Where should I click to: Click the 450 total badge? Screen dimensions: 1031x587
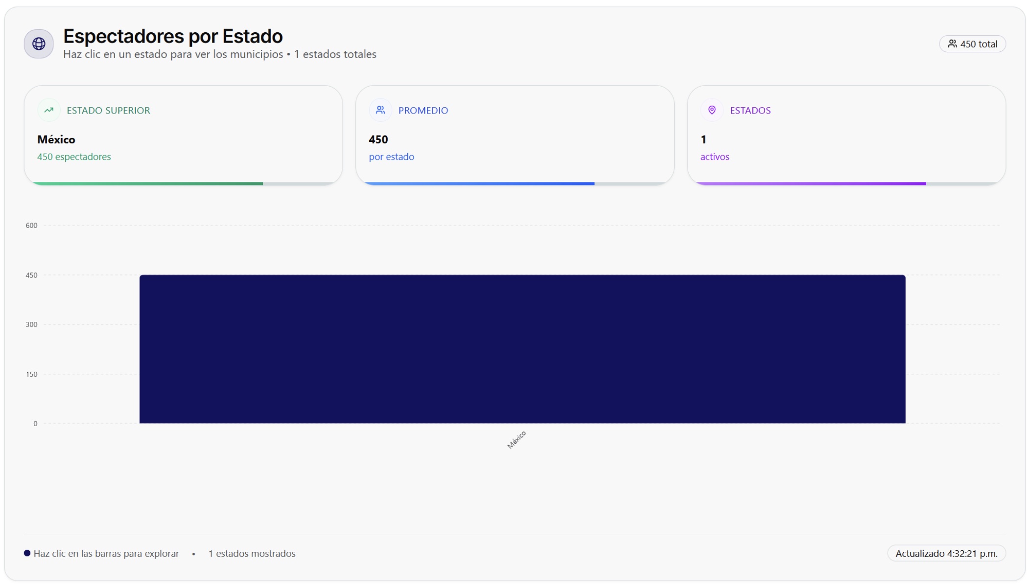point(972,44)
